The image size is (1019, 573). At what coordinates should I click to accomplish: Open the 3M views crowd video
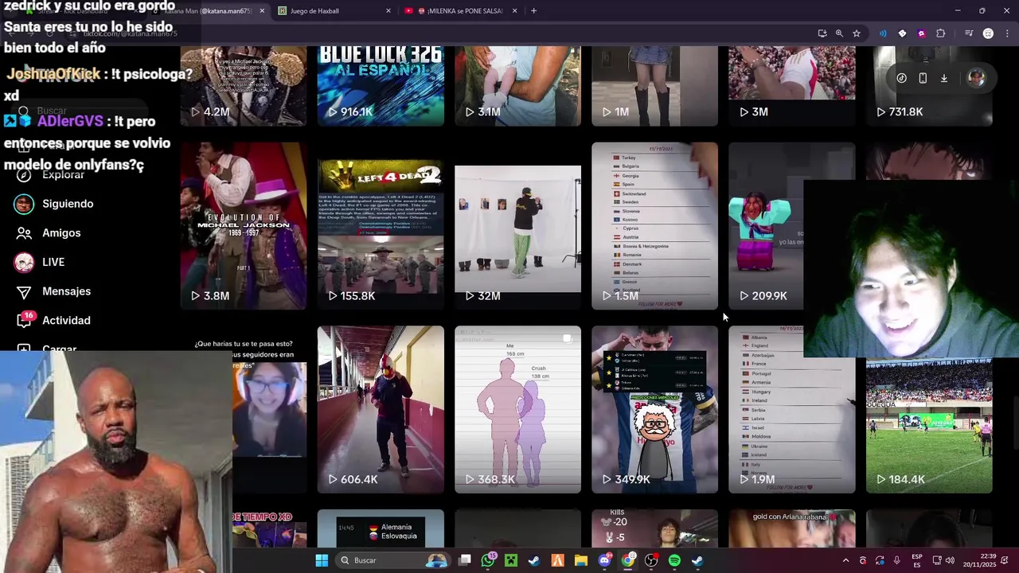(792, 86)
